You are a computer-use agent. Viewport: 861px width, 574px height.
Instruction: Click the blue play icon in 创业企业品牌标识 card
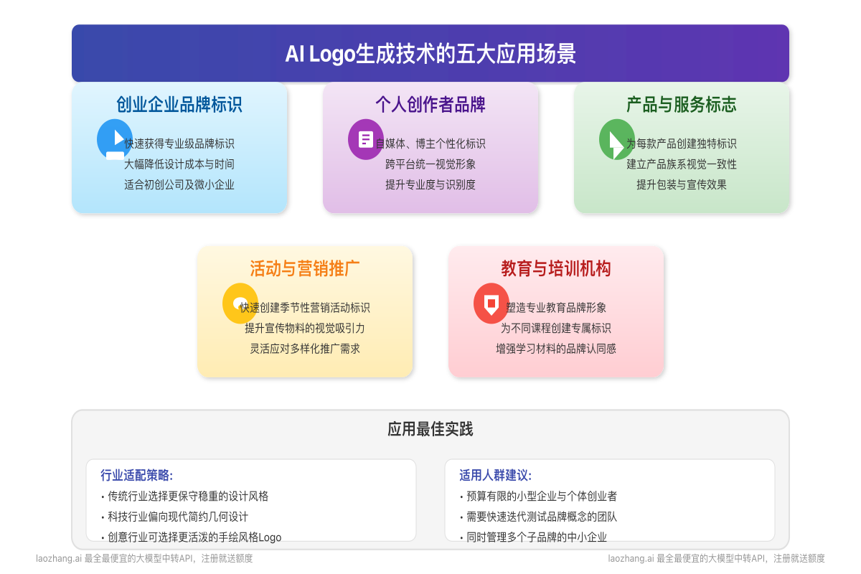click(x=115, y=138)
